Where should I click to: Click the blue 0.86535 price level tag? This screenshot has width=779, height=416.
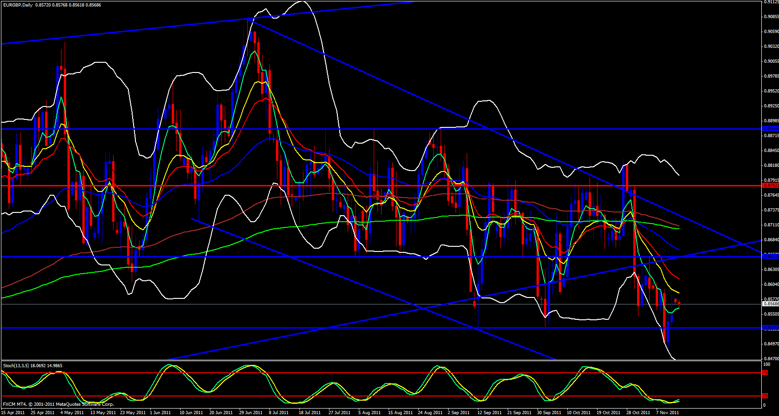(x=770, y=257)
